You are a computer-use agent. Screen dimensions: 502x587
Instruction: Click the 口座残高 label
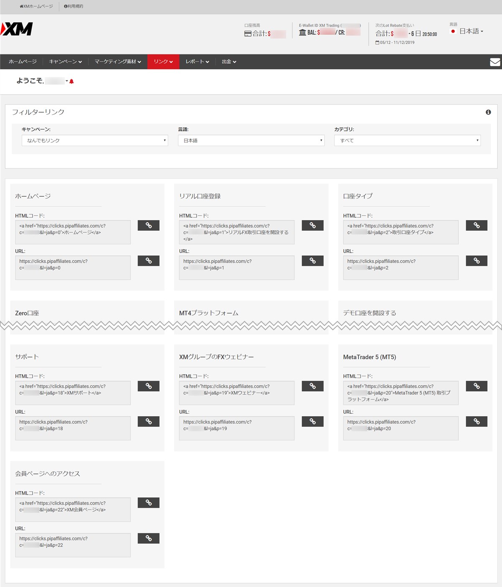[252, 26]
